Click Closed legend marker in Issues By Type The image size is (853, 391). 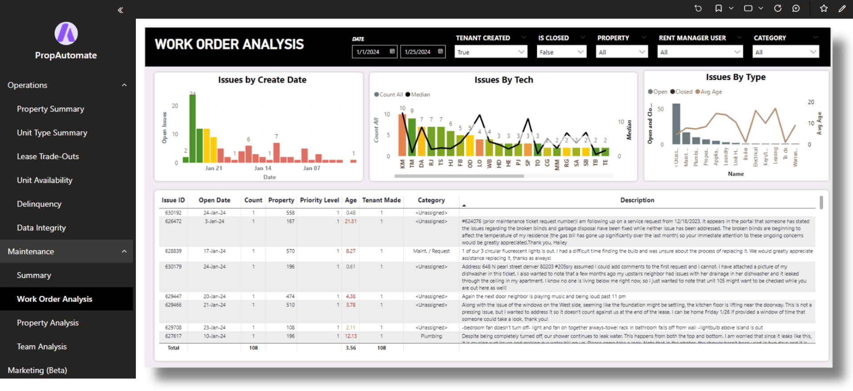[673, 92]
